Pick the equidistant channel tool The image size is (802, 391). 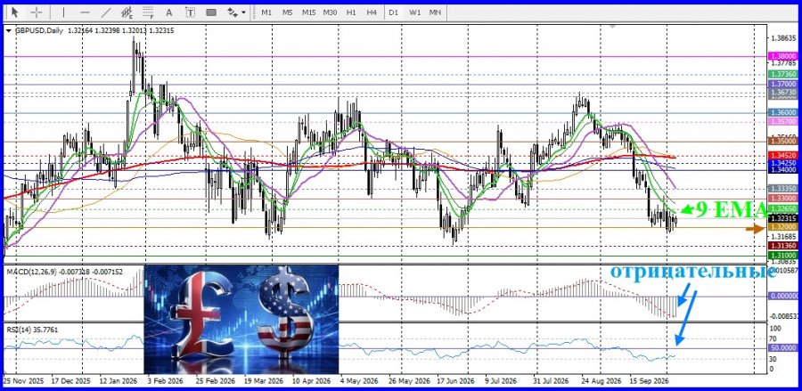coord(127,12)
